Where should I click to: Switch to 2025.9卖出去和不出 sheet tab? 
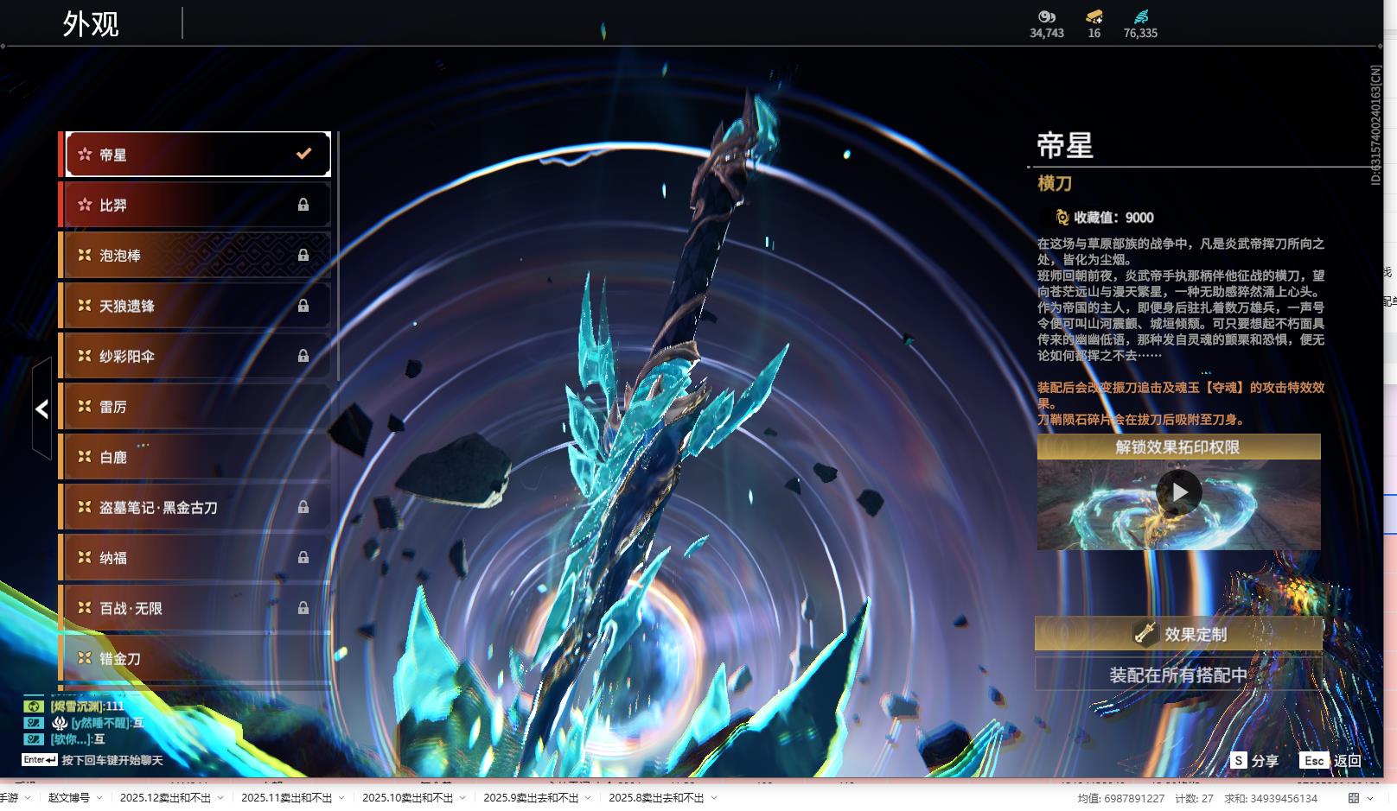[x=531, y=798]
